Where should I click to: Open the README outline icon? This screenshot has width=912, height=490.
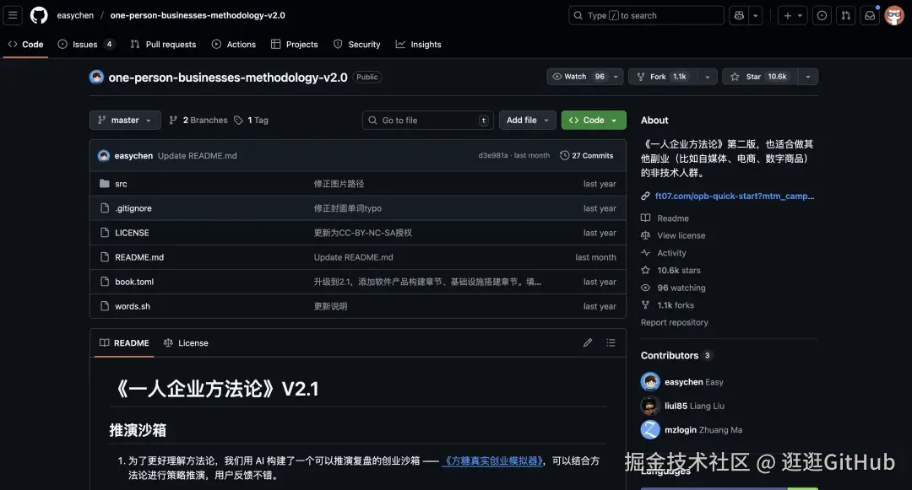(611, 343)
